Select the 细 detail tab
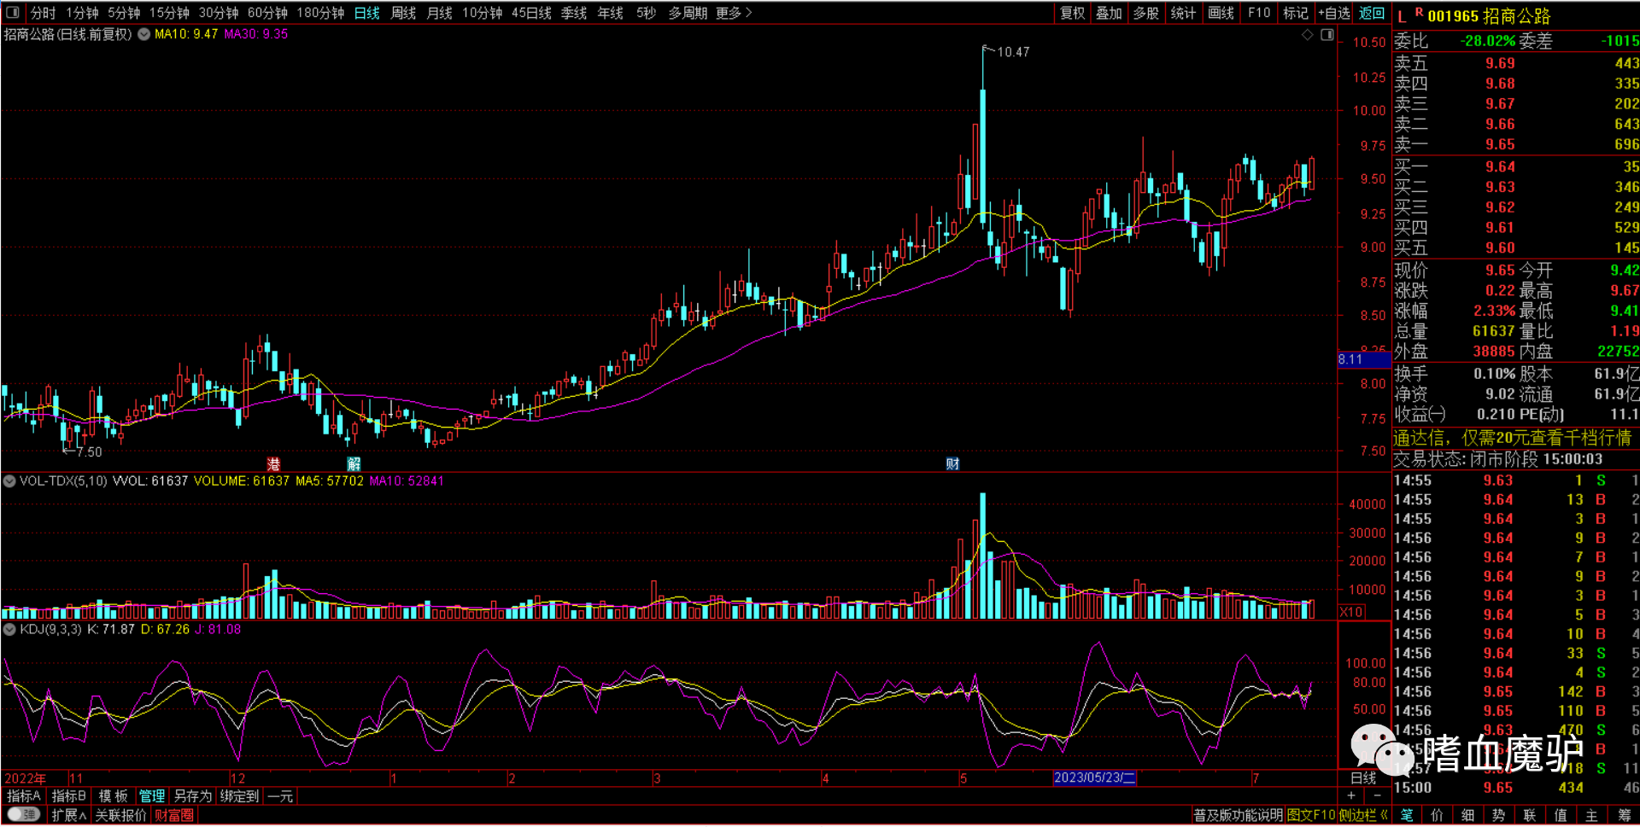1640x827 pixels. 1467,816
